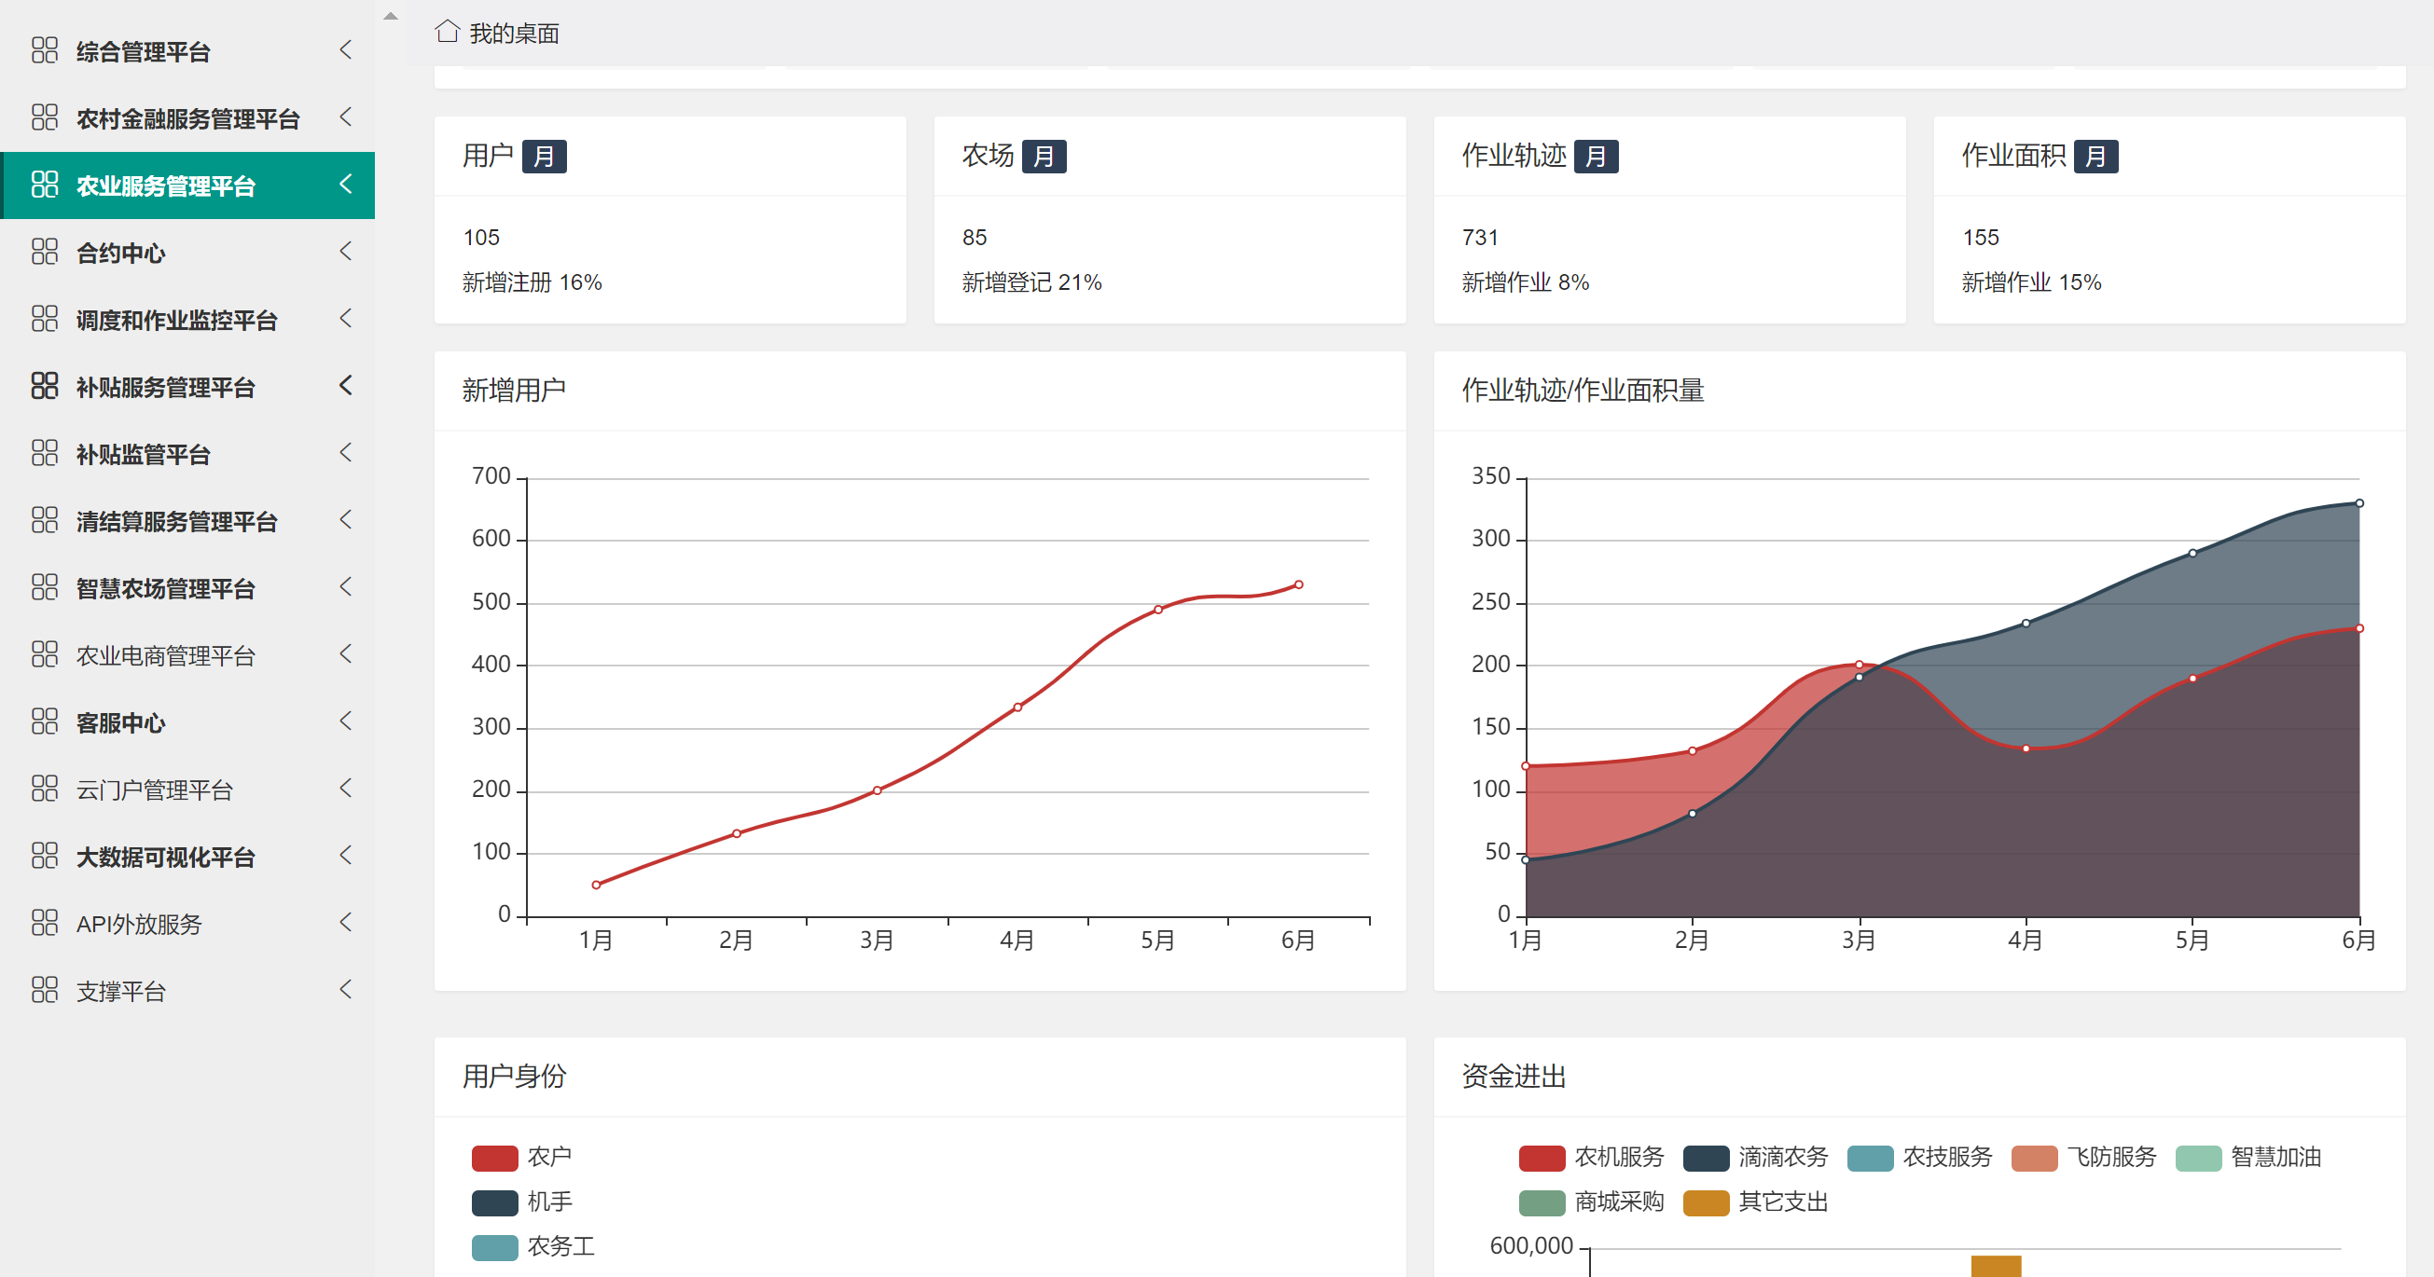The image size is (2434, 1277).
Task: Click the 6月 point on 新增用户 line chart
Action: tap(1298, 584)
